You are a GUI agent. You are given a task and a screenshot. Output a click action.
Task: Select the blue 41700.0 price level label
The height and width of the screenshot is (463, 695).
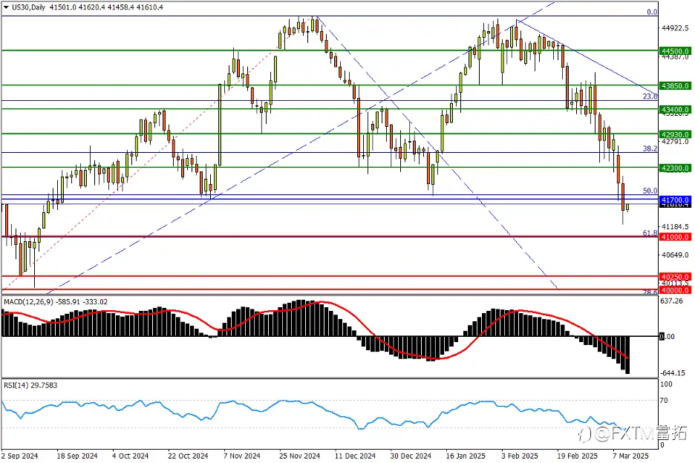pos(675,200)
